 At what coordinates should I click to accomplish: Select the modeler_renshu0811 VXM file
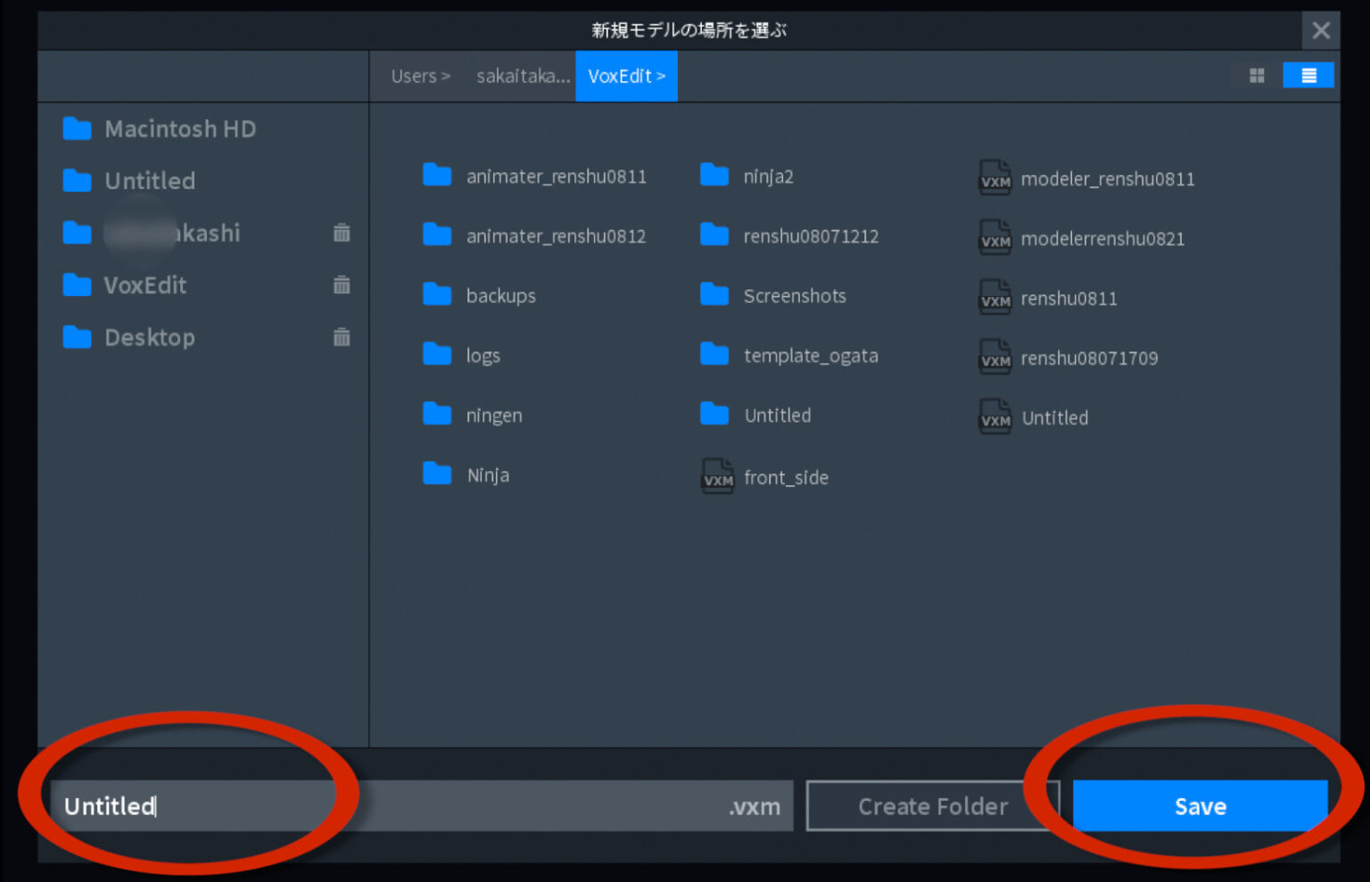coord(1108,178)
